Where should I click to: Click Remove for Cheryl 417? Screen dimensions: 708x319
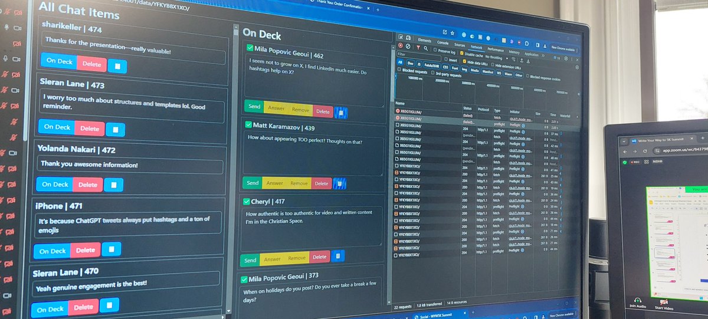pos(297,258)
